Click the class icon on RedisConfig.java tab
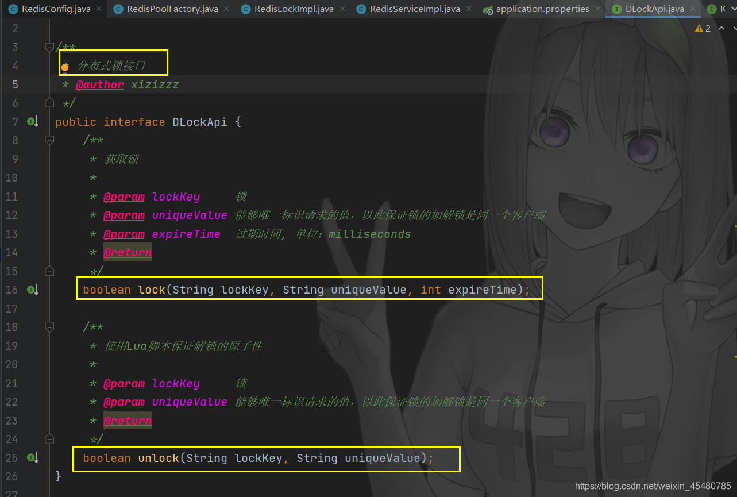This screenshot has height=497, width=737. (x=13, y=9)
